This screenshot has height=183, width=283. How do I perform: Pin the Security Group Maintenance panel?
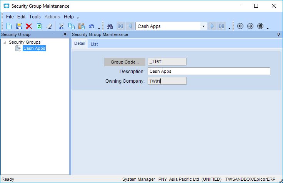click(x=278, y=34)
